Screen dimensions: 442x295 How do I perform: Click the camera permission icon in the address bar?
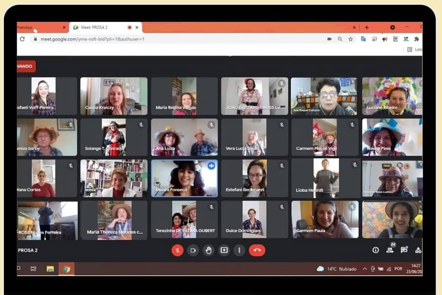329,39
